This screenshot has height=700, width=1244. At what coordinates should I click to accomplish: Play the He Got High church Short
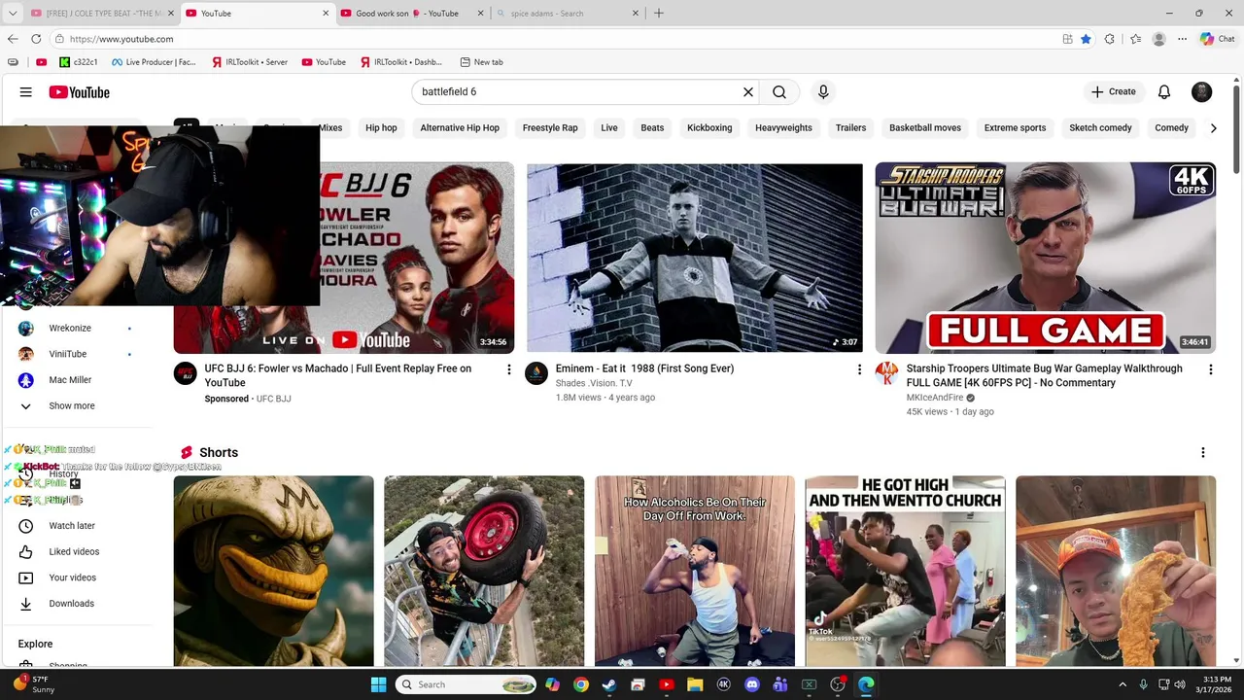pyautogui.click(x=905, y=571)
